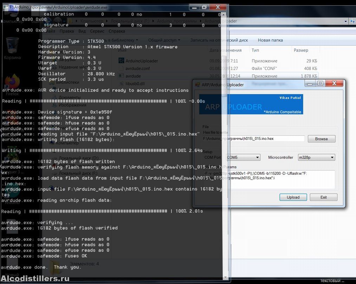Select the libusb0.dll file icon in Explorer

(122, 84)
